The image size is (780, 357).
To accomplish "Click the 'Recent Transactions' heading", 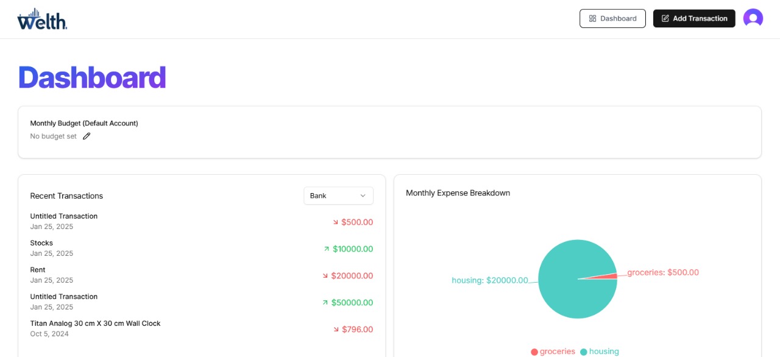I will coord(66,196).
